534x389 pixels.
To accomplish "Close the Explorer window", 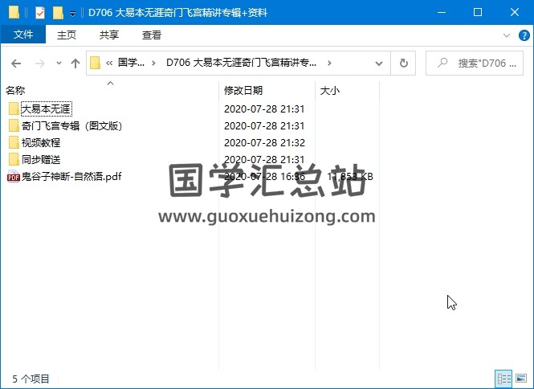I will (515, 12).
